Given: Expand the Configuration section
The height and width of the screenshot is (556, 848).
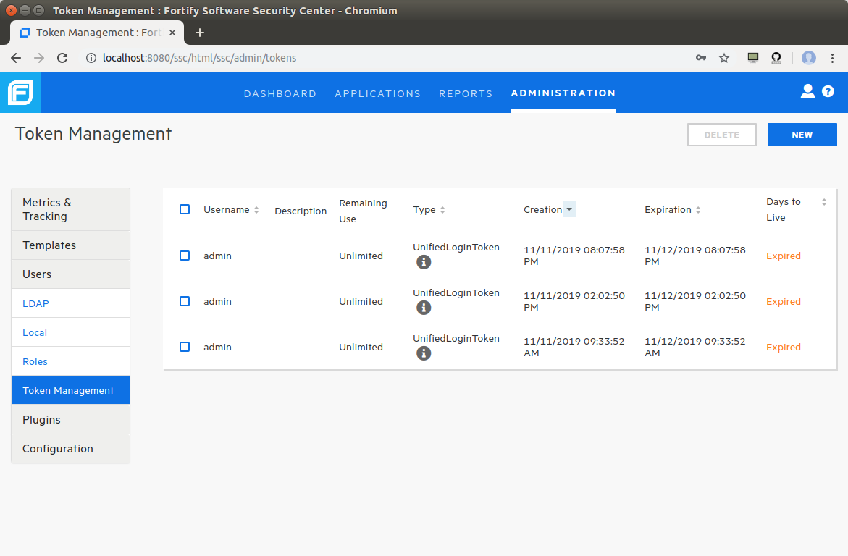Looking at the screenshot, I should pyautogui.click(x=70, y=448).
